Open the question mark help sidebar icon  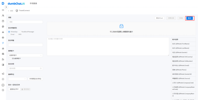pos(3,21)
